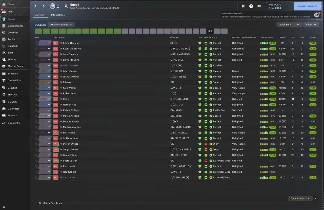The image size is (324, 210).
Task: Open Phil Foden's AML position dropdown
Action: (x=45, y=133)
